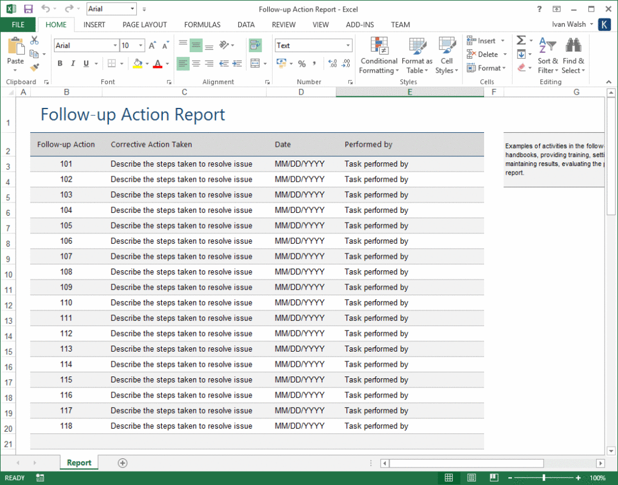Image resolution: width=618 pixels, height=485 pixels.
Task: Open the Number Format dropdown showing Text
Action: click(348, 45)
